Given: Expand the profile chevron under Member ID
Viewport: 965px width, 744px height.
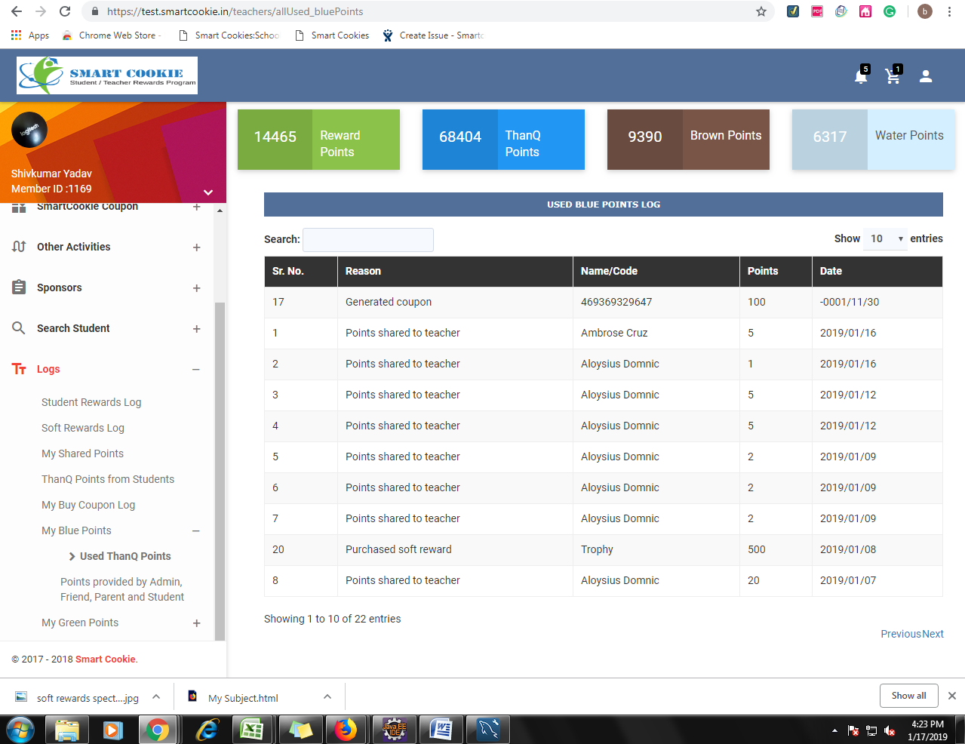Looking at the screenshot, I should (208, 192).
